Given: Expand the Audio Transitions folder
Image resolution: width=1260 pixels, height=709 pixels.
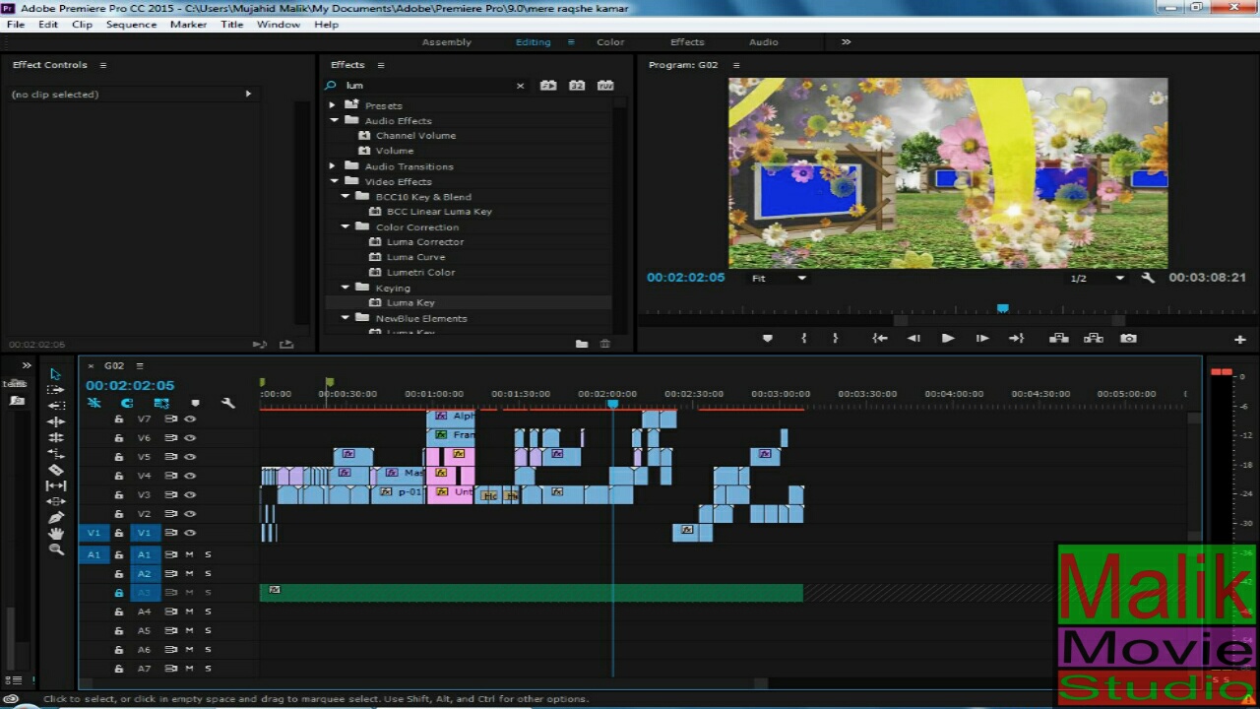Looking at the screenshot, I should [x=332, y=166].
